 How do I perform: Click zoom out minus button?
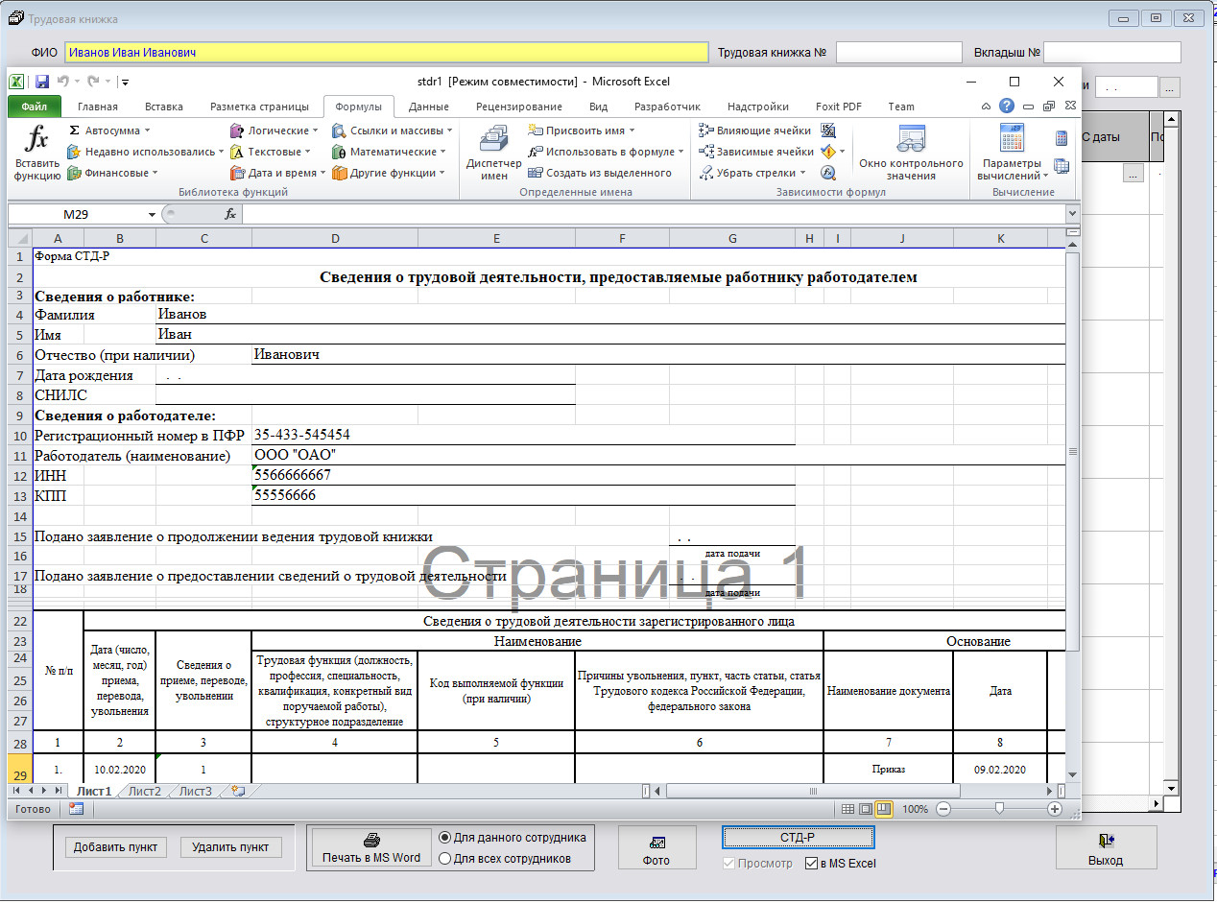pyautogui.click(x=943, y=809)
